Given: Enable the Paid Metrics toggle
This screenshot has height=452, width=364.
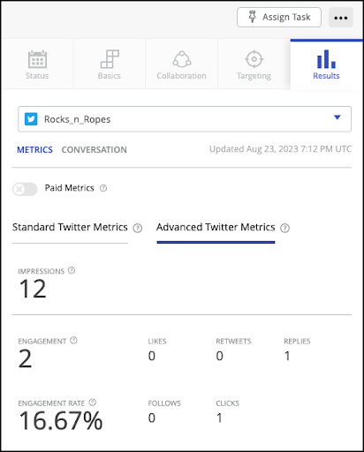Looking at the screenshot, I should (x=25, y=189).
